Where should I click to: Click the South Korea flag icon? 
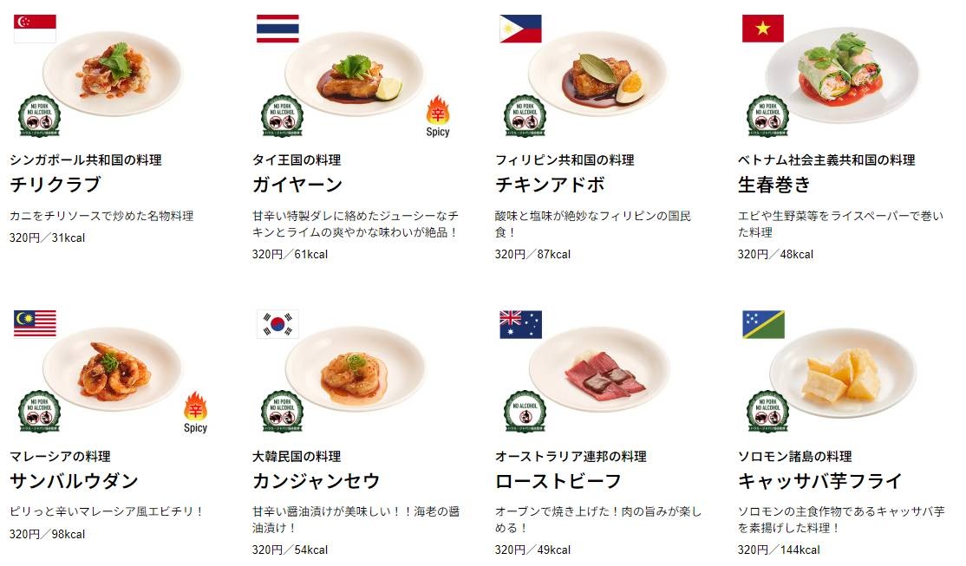pos(277,324)
